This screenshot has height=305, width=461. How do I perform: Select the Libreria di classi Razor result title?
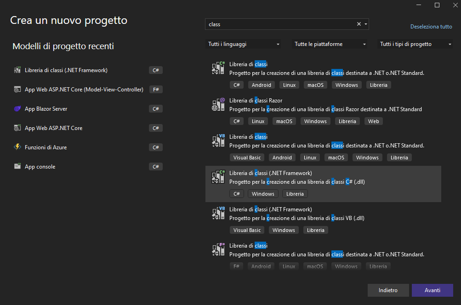tap(256, 101)
